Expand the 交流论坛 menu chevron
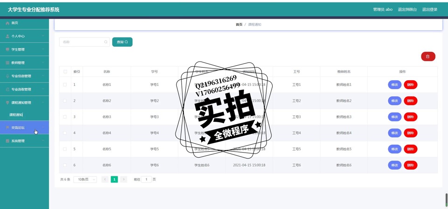Viewport: 448px width, 209px height. (43, 127)
